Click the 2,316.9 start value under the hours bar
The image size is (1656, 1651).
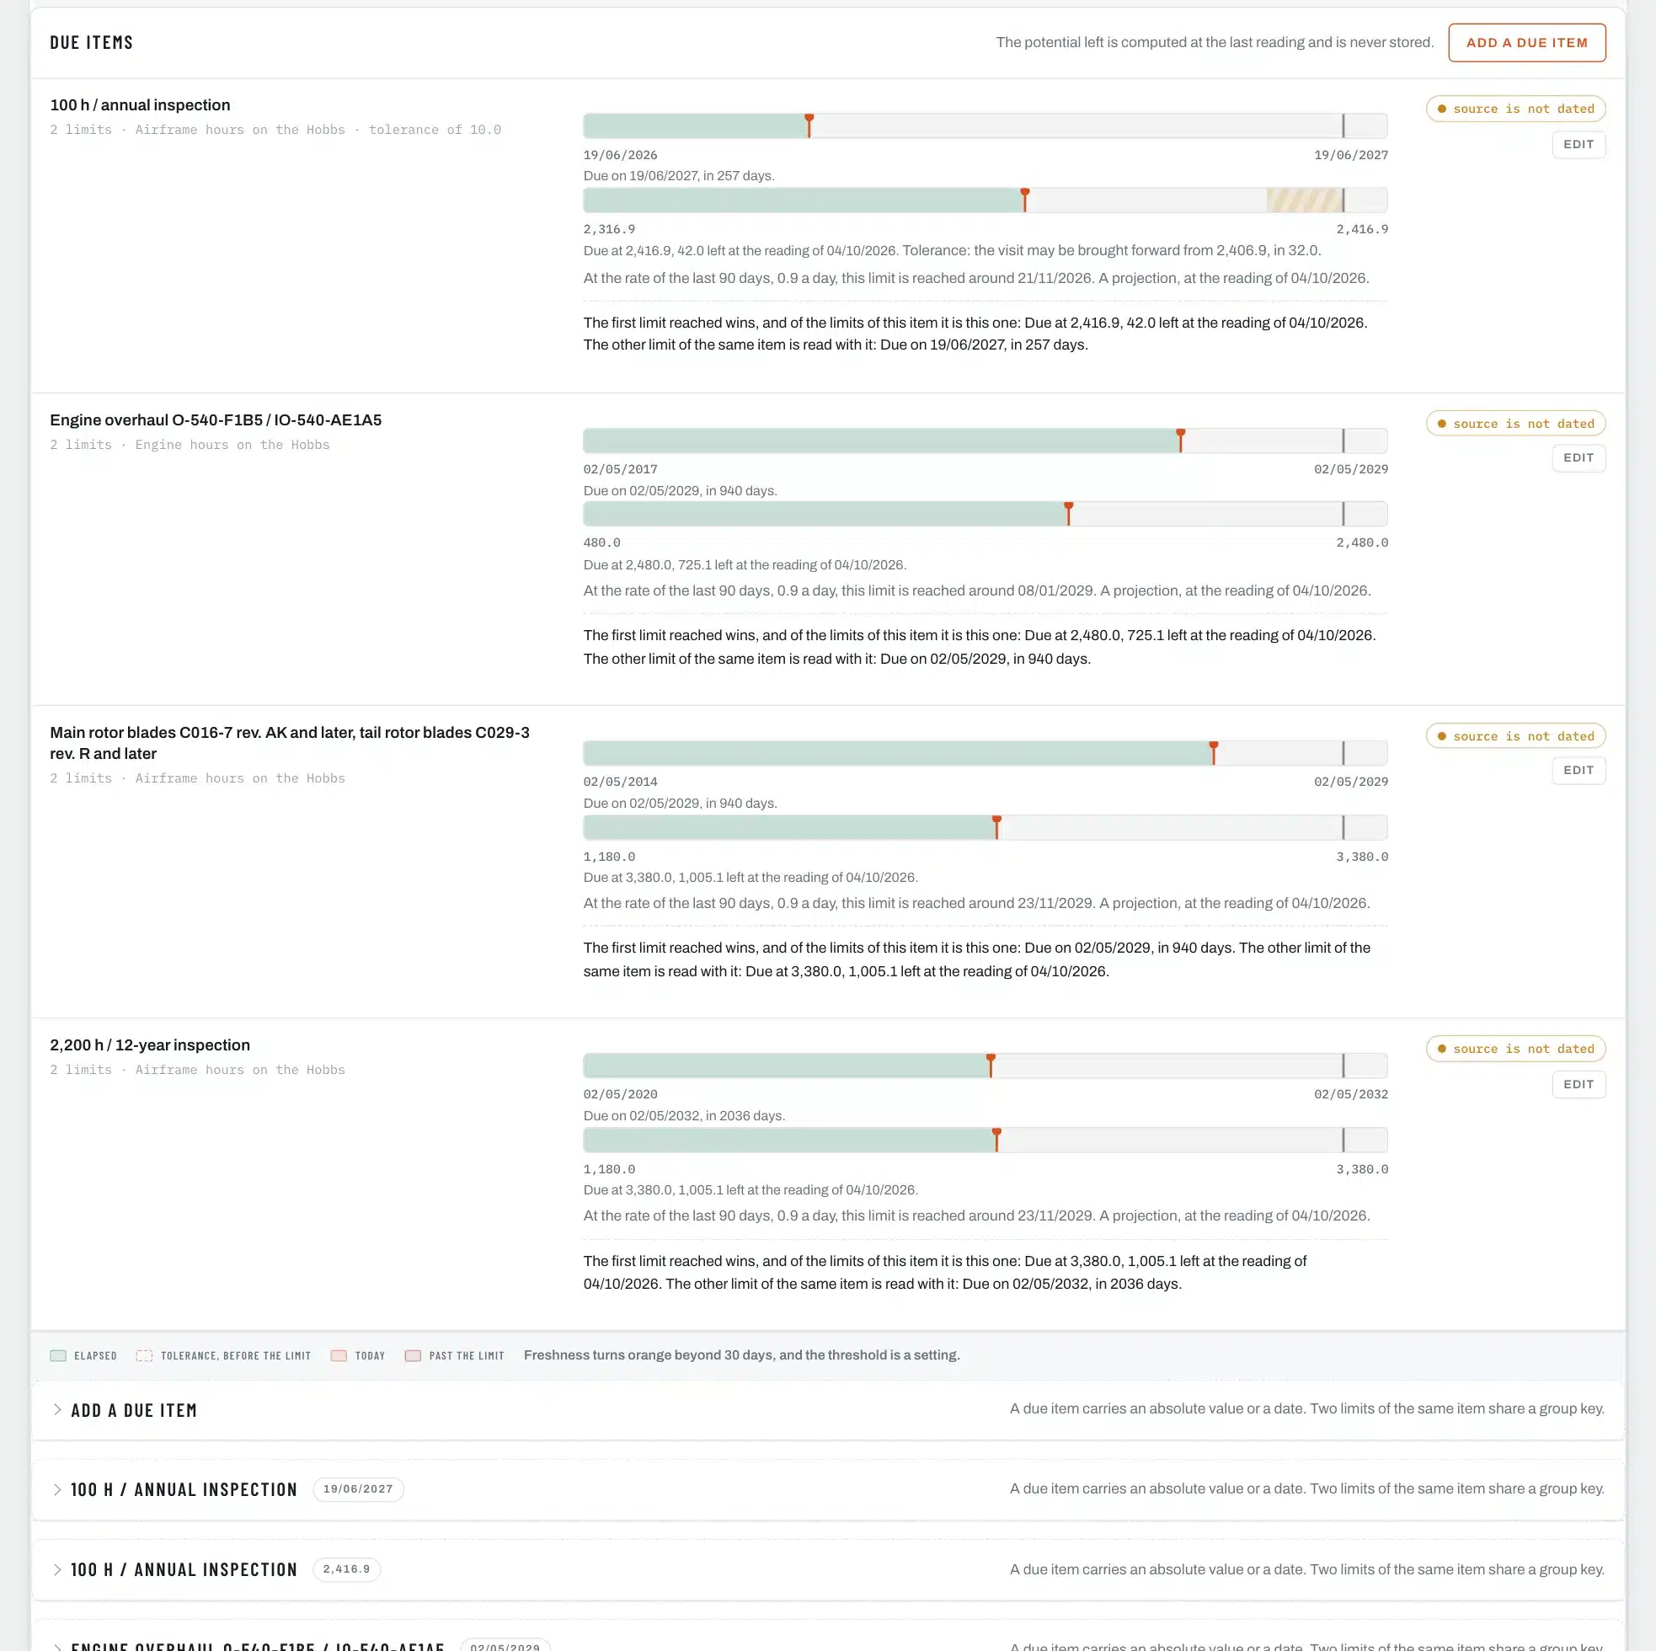pyautogui.click(x=610, y=229)
